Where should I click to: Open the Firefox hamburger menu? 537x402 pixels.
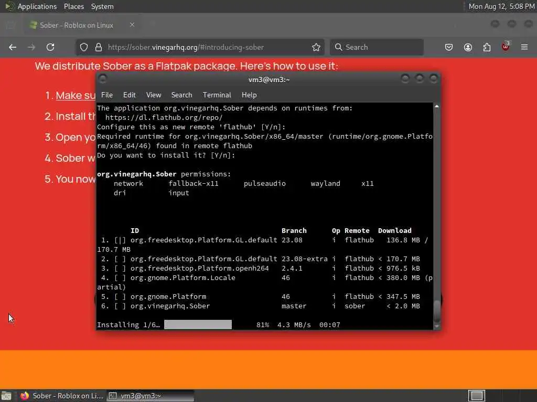(x=524, y=47)
